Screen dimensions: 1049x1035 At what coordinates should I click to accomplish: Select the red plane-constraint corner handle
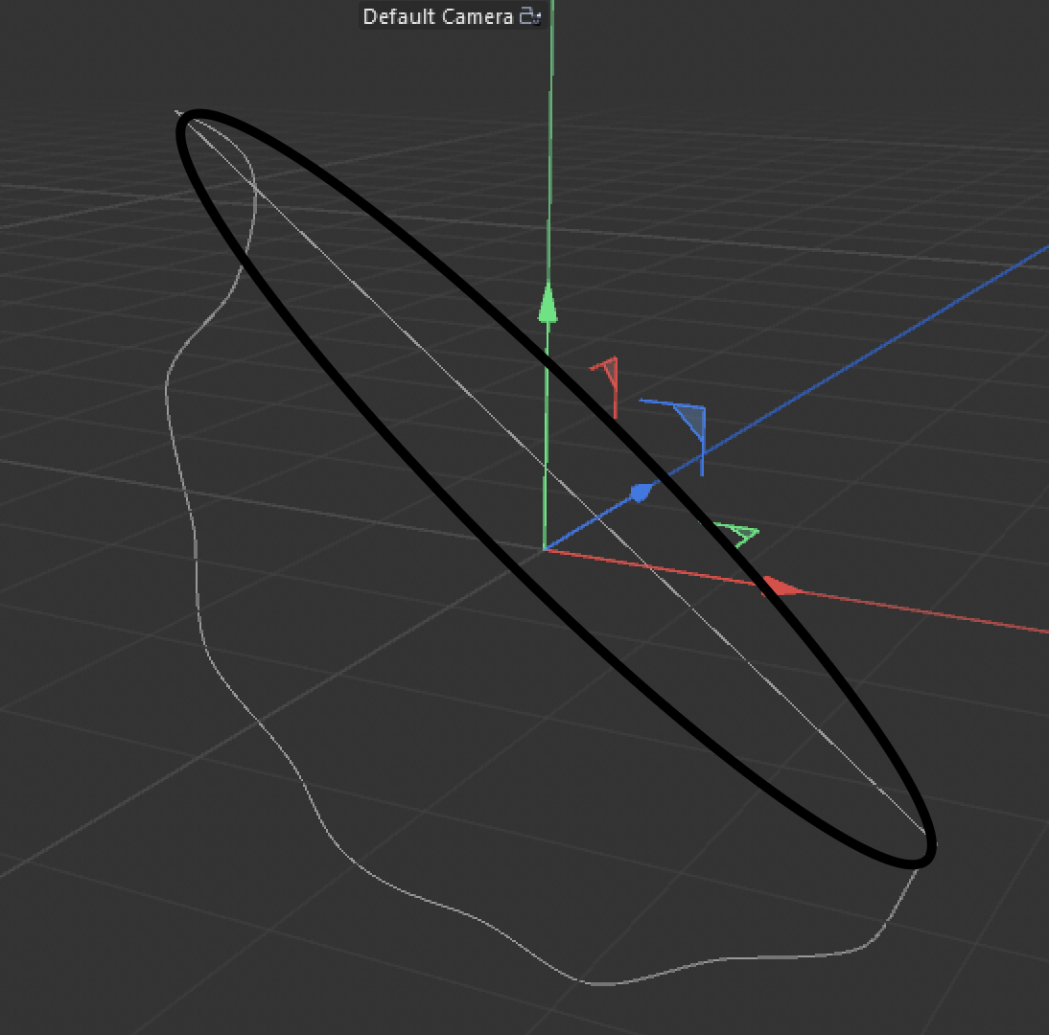[x=606, y=386]
